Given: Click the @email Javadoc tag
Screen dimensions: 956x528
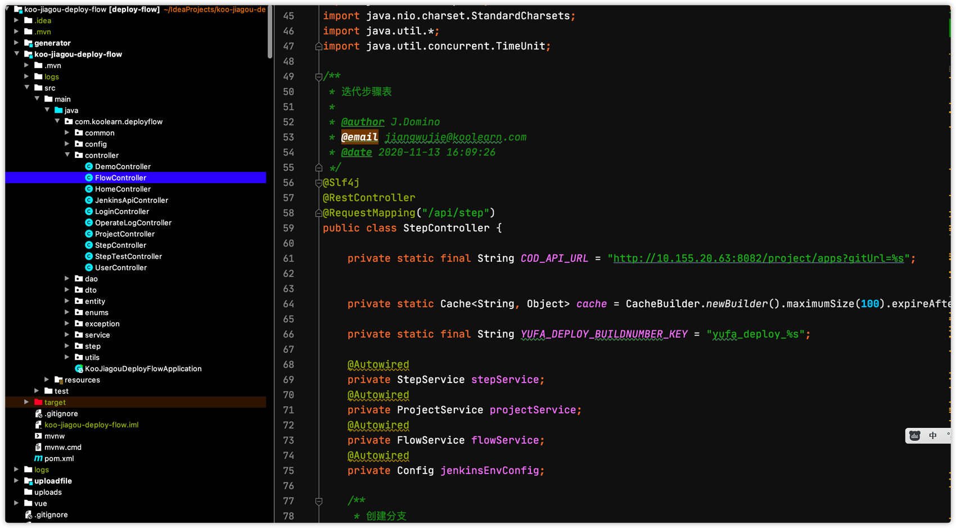Looking at the screenshot, I should point(359,137).
